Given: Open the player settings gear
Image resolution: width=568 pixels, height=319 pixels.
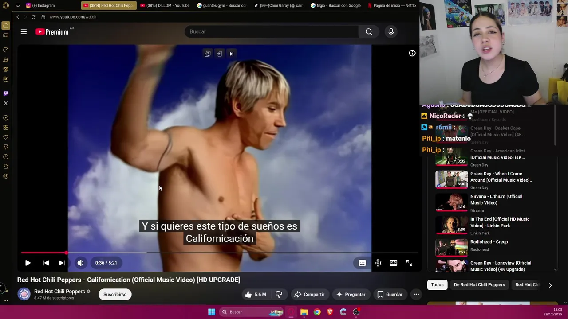Looking at the screenshot, I should (378, 263).
